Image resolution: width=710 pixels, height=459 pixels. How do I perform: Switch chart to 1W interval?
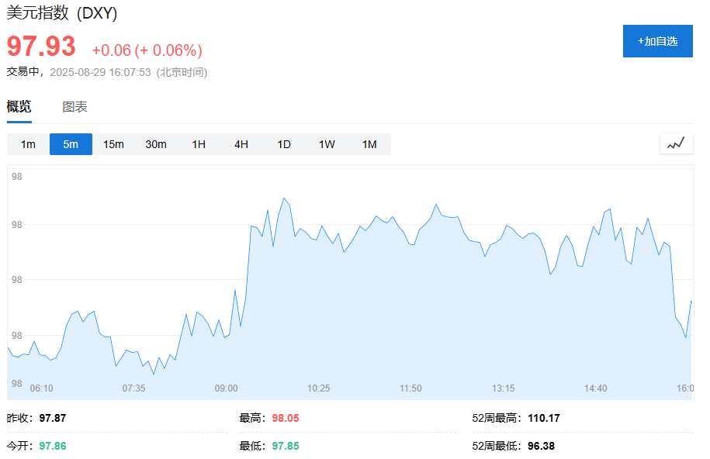pos(327,144)
